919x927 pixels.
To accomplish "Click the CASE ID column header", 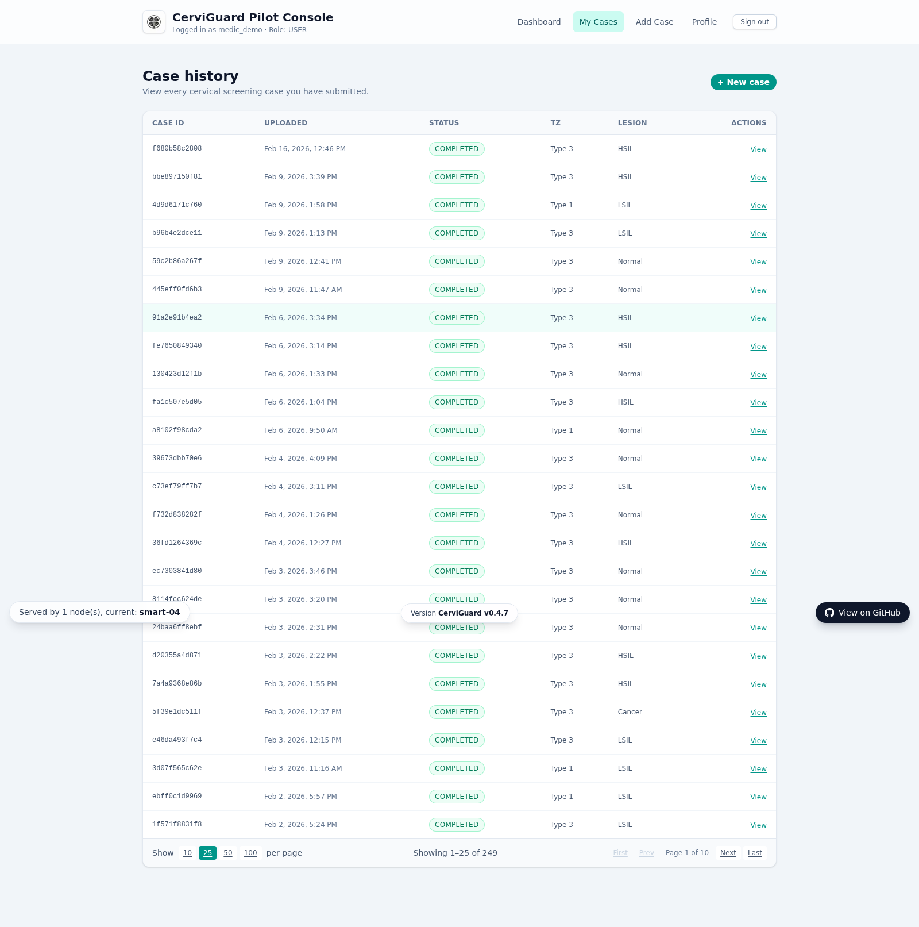I will pyautogui.click(x=168, y=123).
